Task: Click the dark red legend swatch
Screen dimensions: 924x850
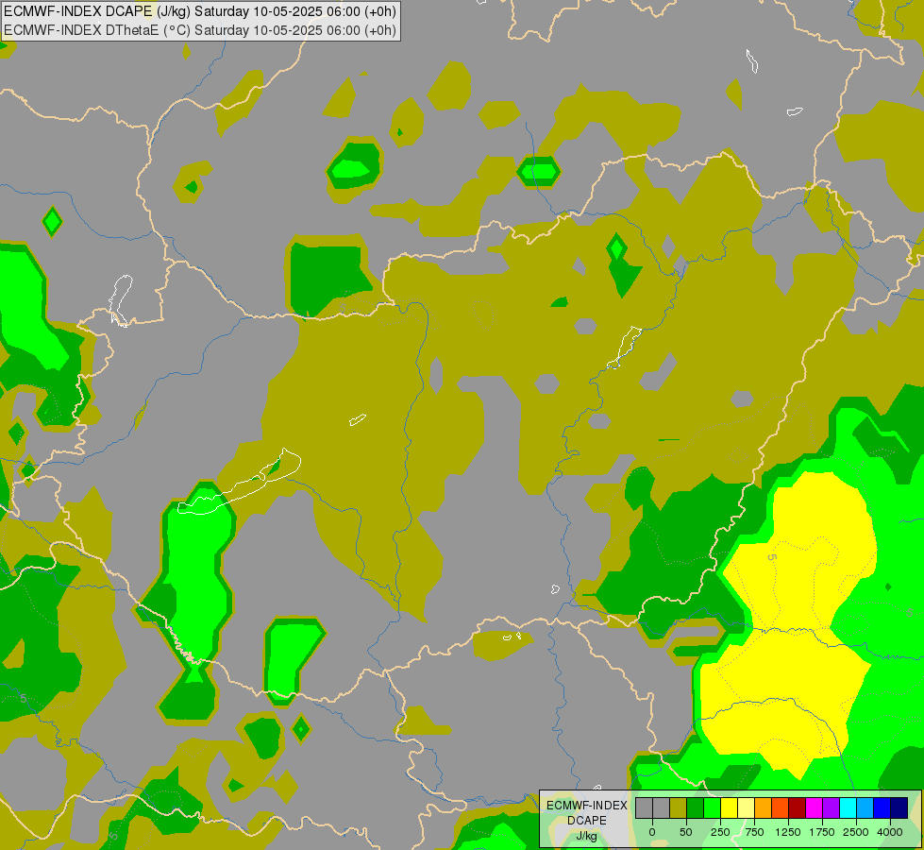Action: [798, 807]
